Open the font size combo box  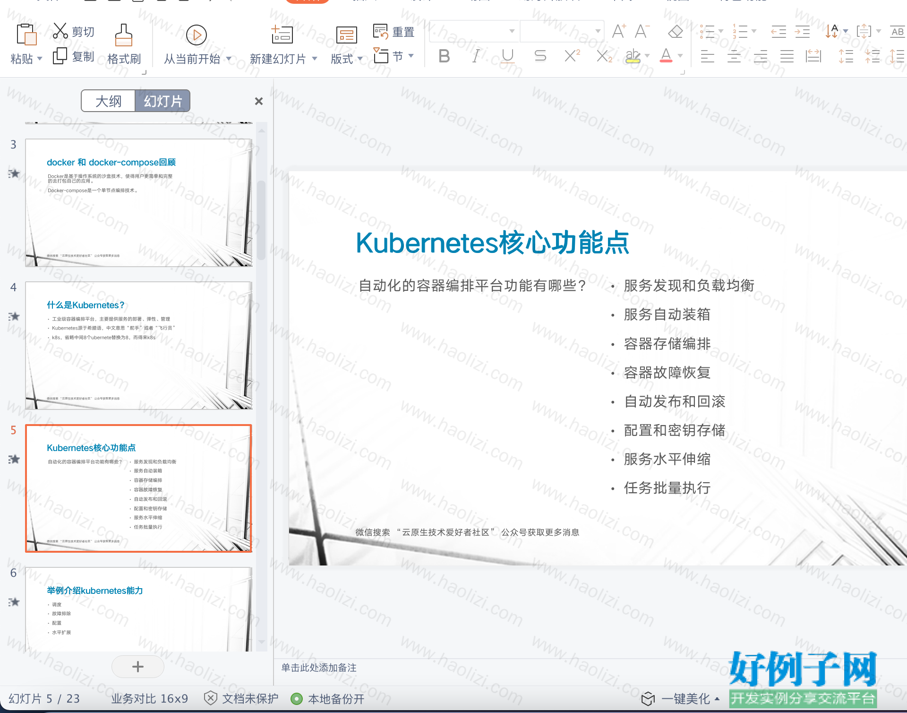562,31
